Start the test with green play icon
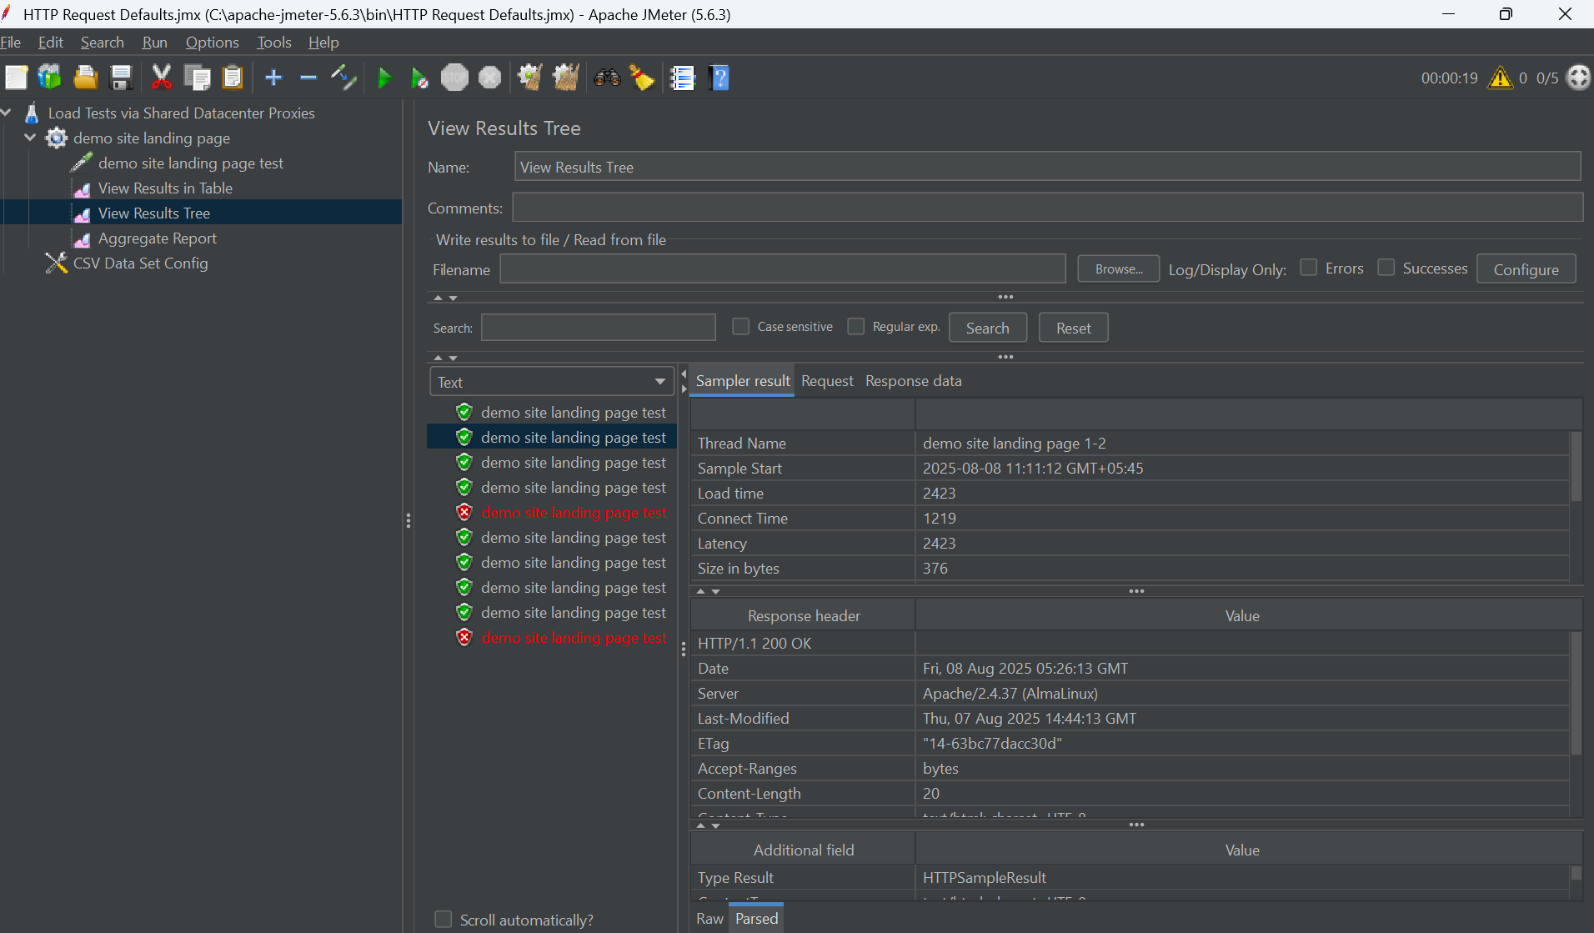The image size is (1594, 933). [x=384, y=78]
